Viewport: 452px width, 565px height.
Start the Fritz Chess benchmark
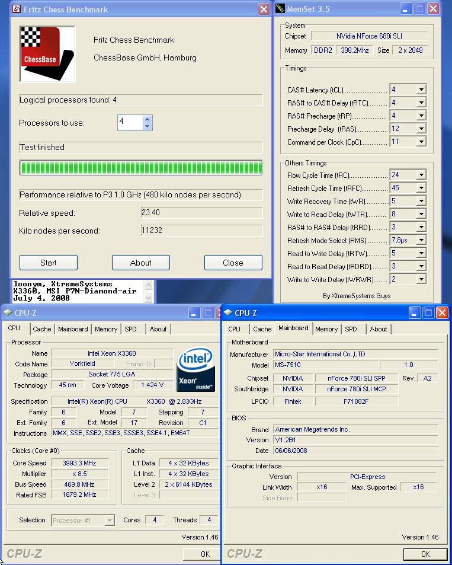coord(48,263)
